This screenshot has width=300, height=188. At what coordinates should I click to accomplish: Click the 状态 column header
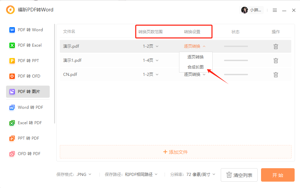point(235,32)
